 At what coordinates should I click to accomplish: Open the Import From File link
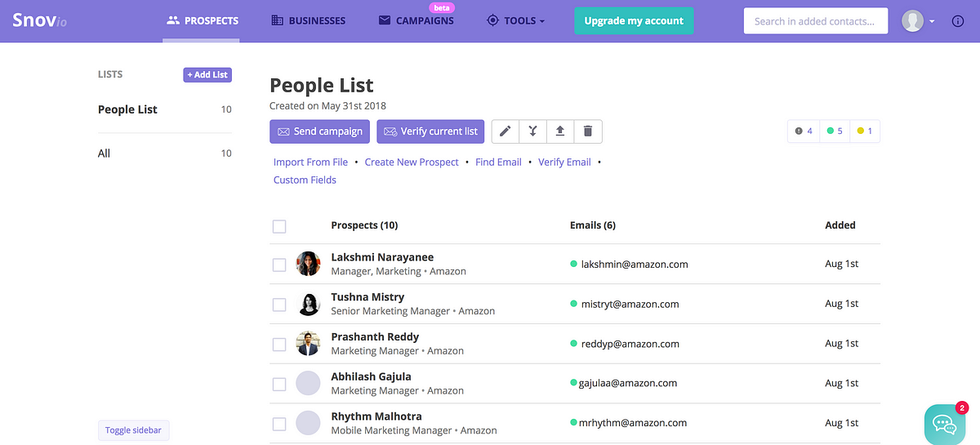click(x=310, y=162)
